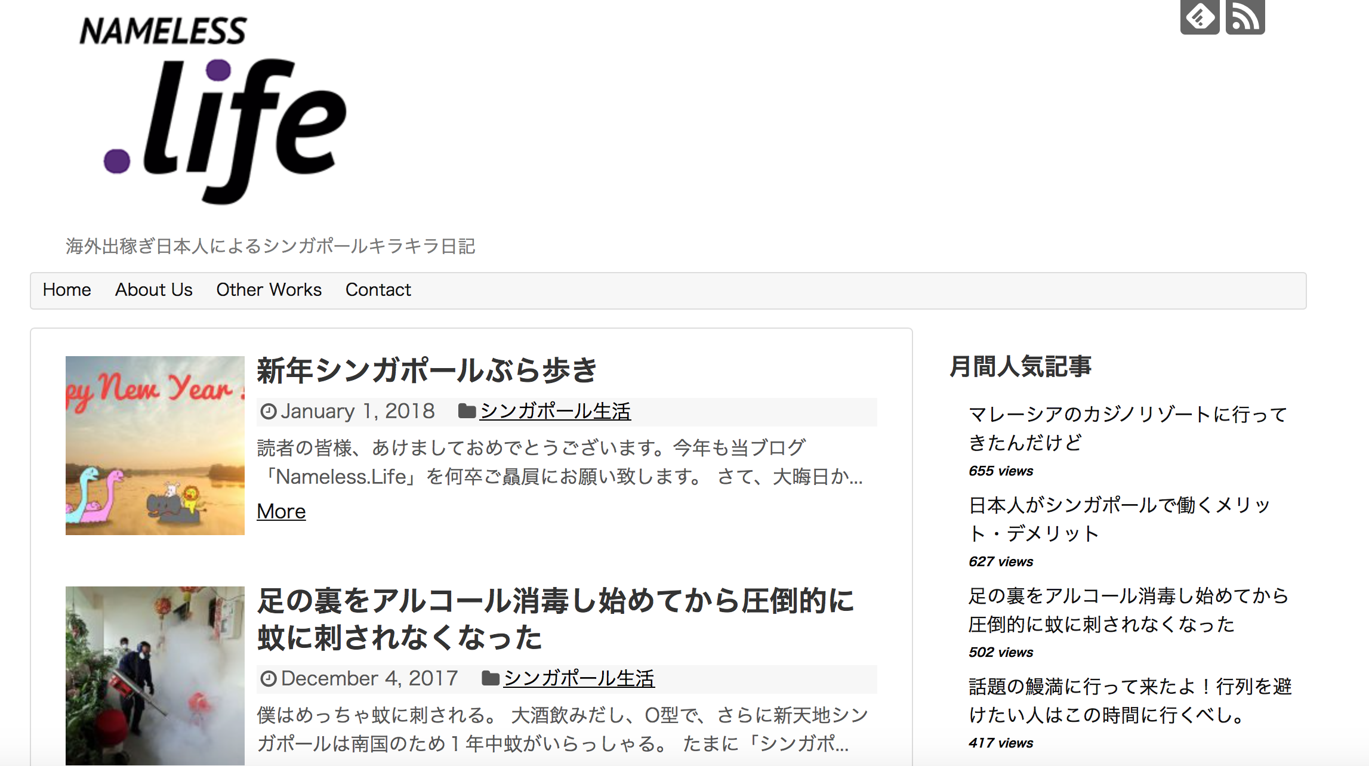Open the Contact page
1369x766 pixels.
click(378, 290)
